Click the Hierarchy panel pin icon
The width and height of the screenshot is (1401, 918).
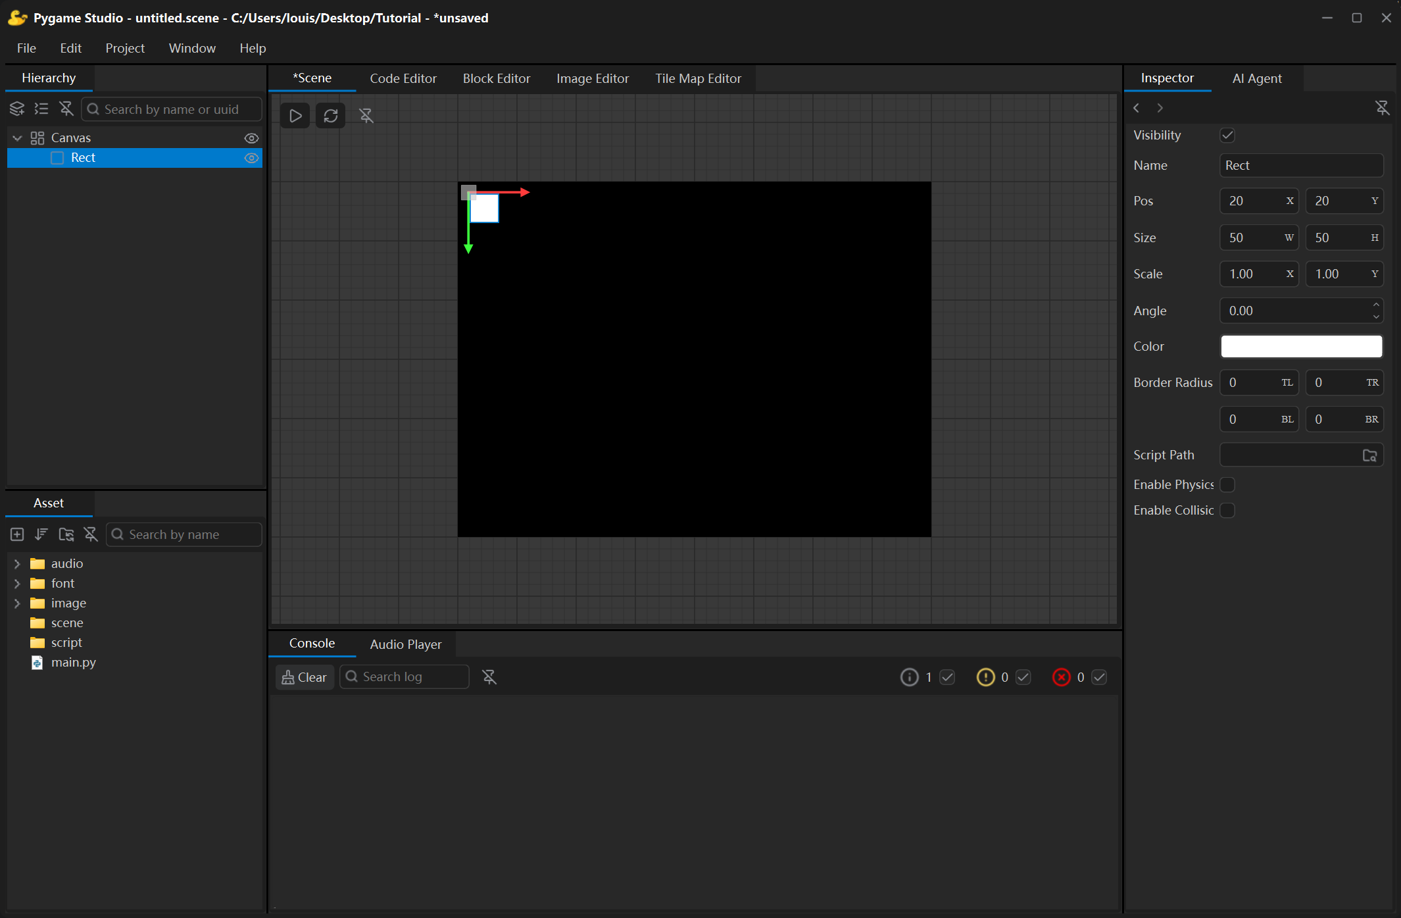tap(66, 109)
